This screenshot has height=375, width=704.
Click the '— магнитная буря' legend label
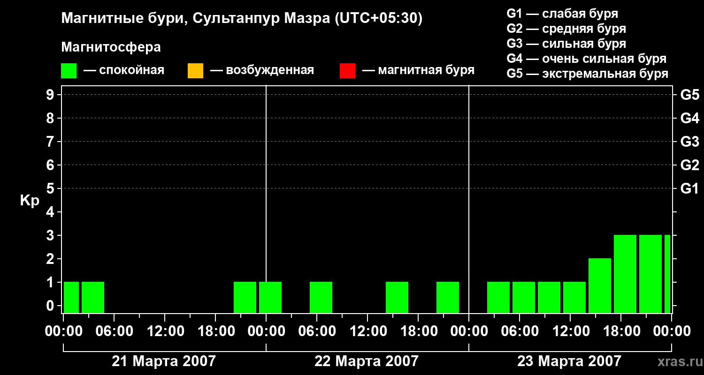[x=418, y=70]
